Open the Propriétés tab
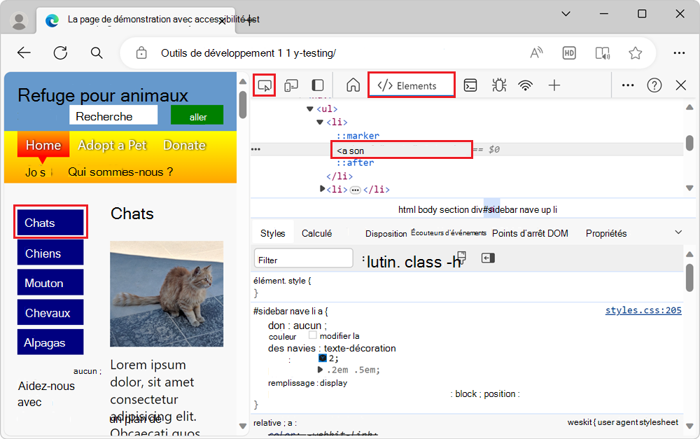Screen dimensions: 700x439 (x=606, y=233)
